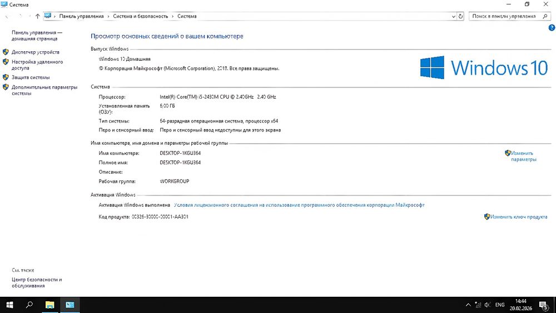Show hidden tray icons chevron
The width and height of the screenshot is (556, 313).
(x=468, y=305)
